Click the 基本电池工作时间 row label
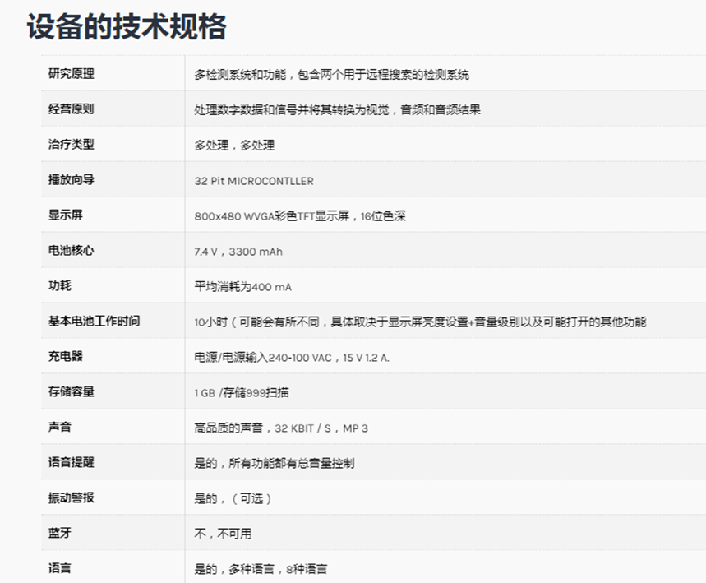This screenshot has height=583, width=706. 94,322
